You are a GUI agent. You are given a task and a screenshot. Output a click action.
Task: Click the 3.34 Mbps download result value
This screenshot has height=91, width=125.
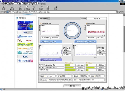pyautogui.click(x=45, y=38)
